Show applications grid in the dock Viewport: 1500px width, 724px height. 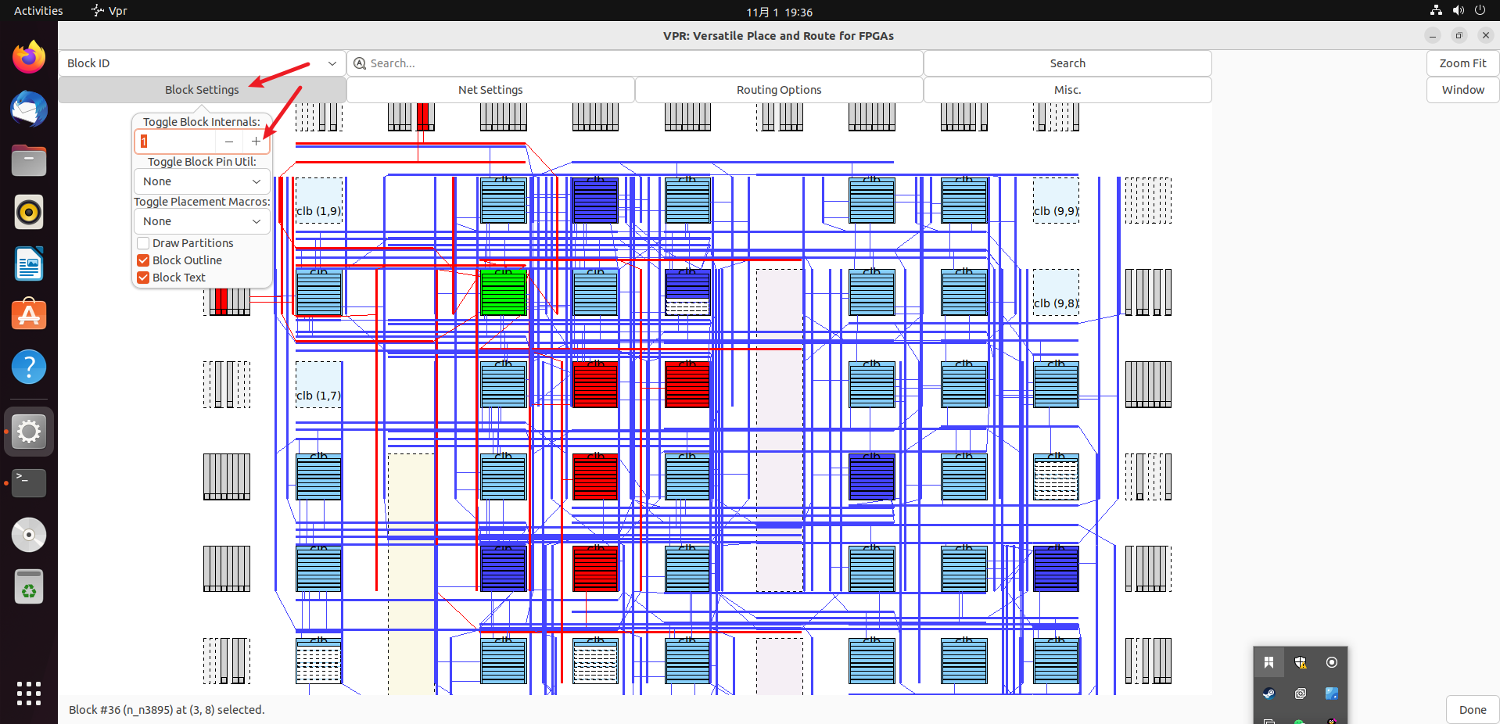point(29,694)
